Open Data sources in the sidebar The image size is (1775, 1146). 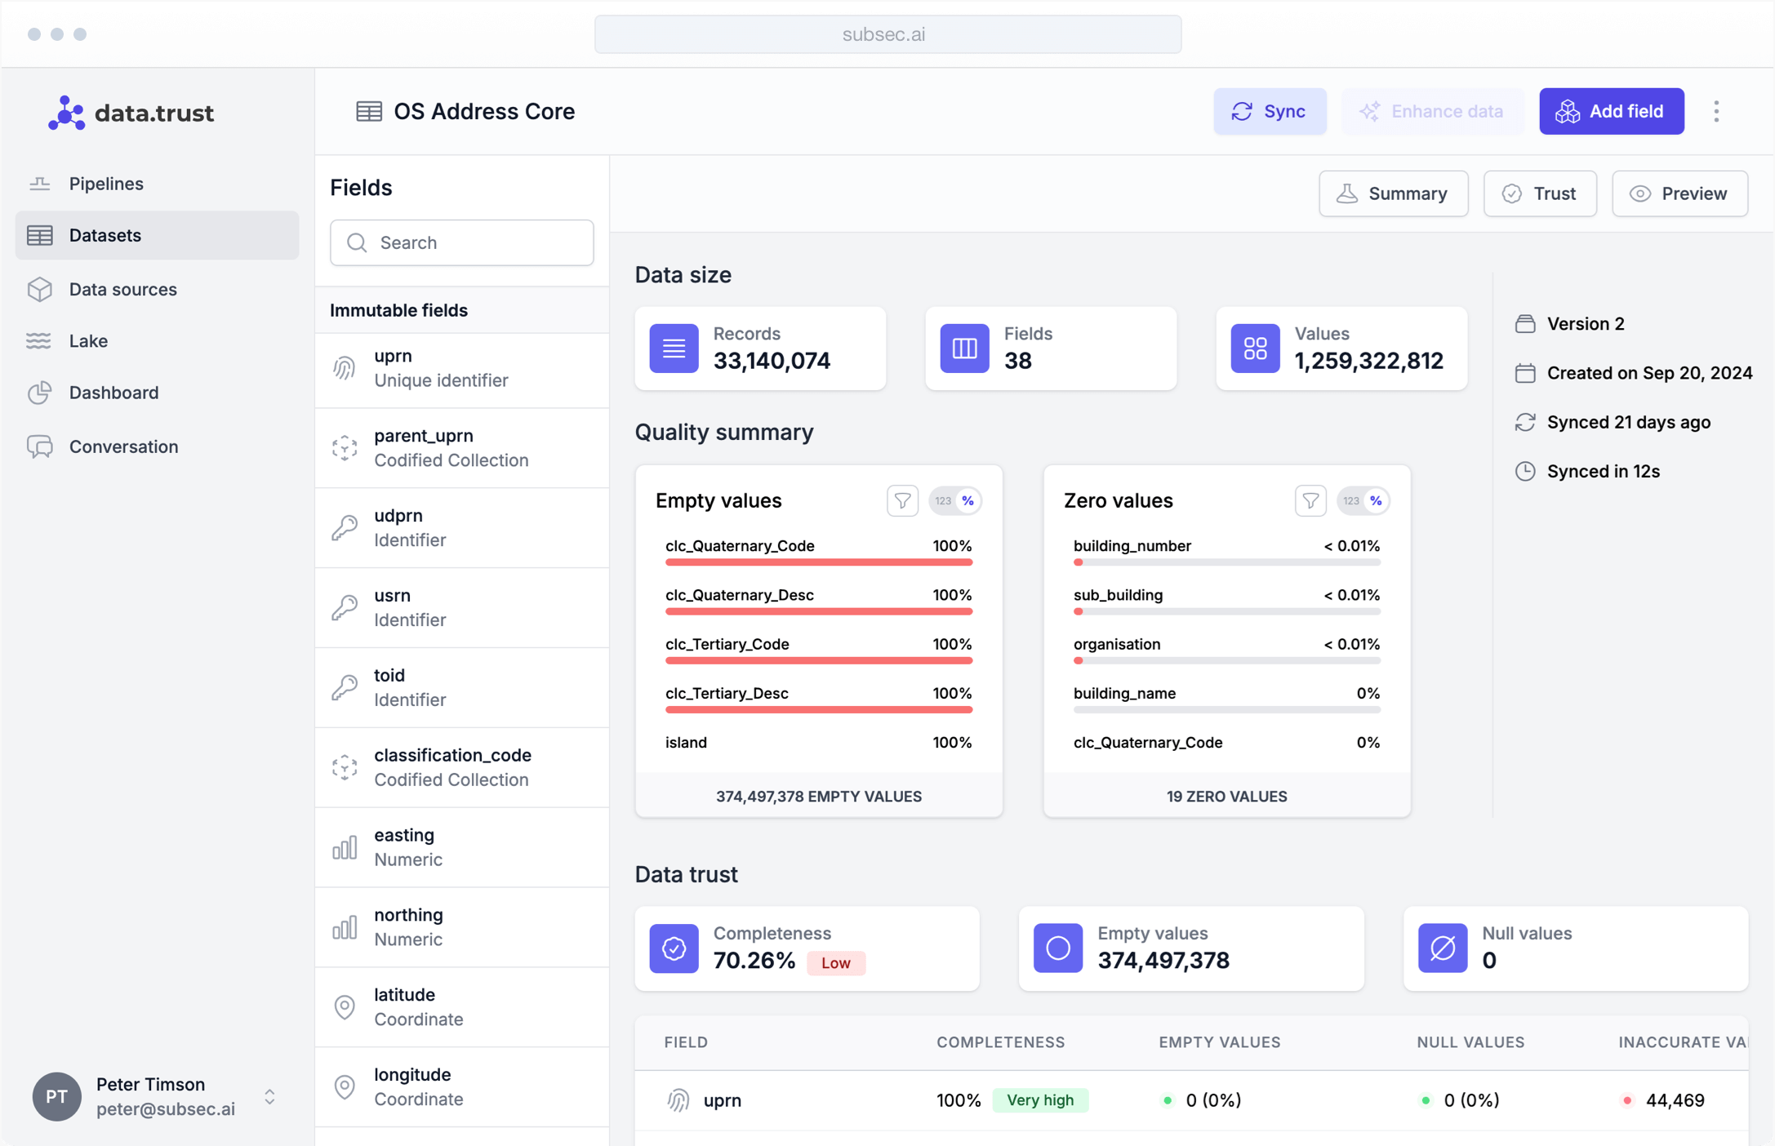122,289
